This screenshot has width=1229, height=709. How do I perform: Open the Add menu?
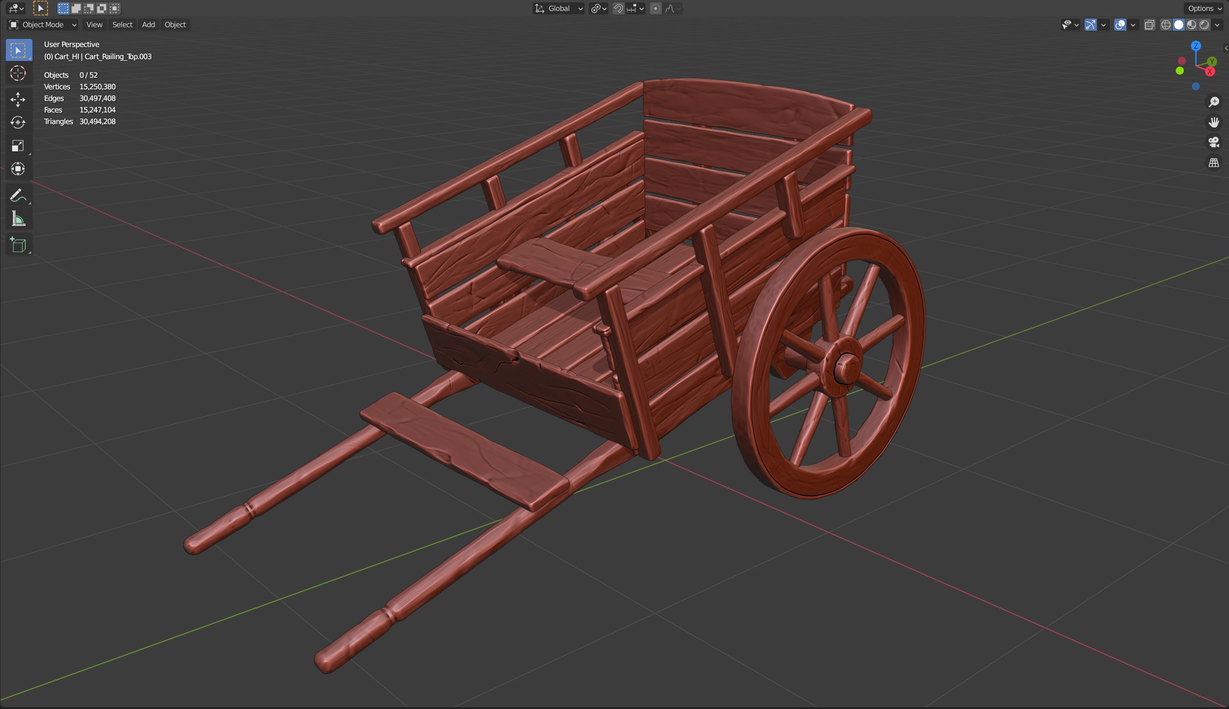148,24
